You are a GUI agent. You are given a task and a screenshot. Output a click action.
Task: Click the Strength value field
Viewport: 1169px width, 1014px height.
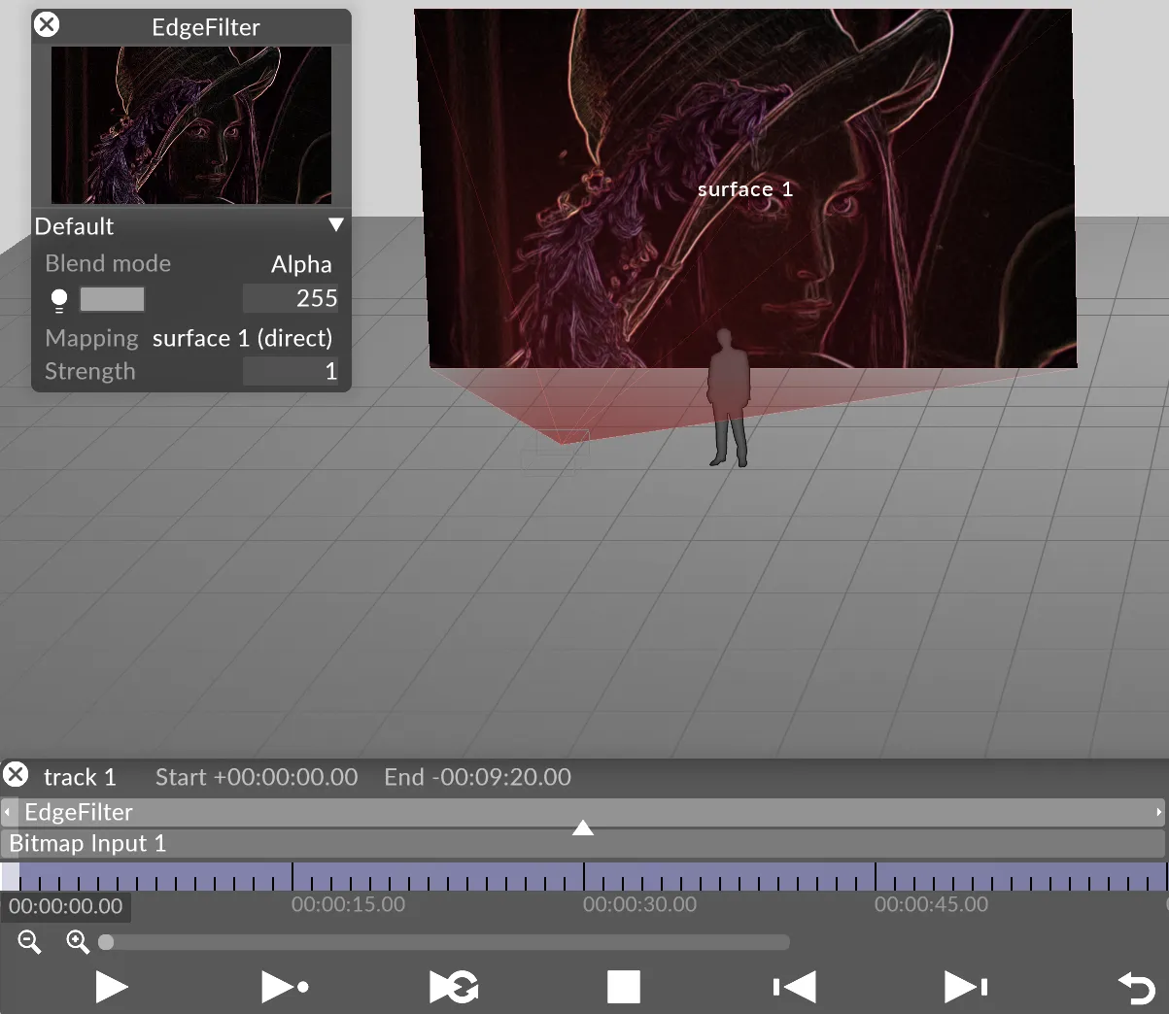click(x=290, y=371)
